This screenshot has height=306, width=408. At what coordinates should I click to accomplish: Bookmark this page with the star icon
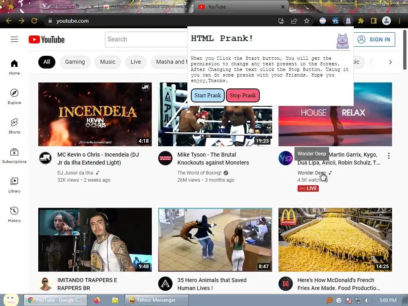[x=307, y=21]
